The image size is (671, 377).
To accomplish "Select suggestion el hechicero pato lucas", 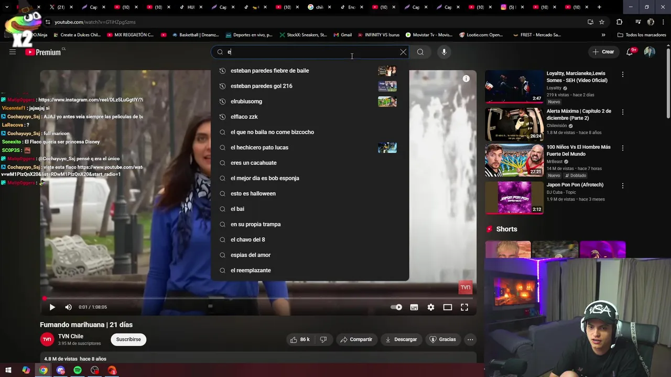I will click(x=310, y=147).
